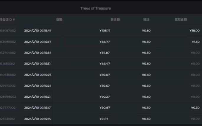
Task: Sort by the new balance column header
Action: tap(115, 19)
